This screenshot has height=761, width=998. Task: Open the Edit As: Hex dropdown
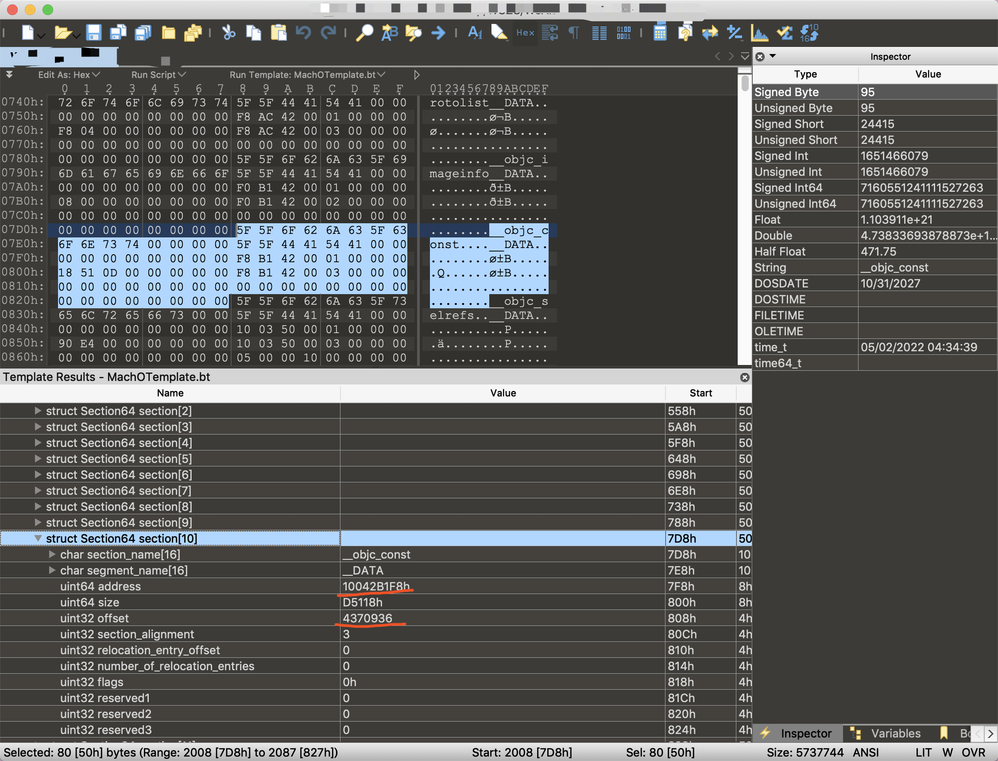coord(69,75)
